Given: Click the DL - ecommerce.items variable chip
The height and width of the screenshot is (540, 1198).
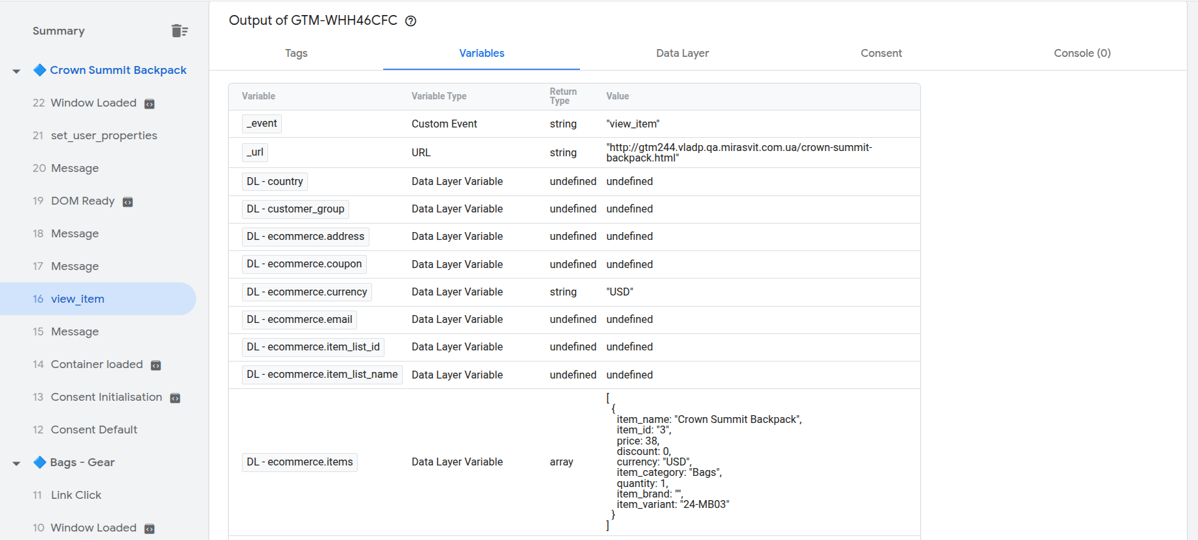Looking at the screenshot, I should coord(299,462).
